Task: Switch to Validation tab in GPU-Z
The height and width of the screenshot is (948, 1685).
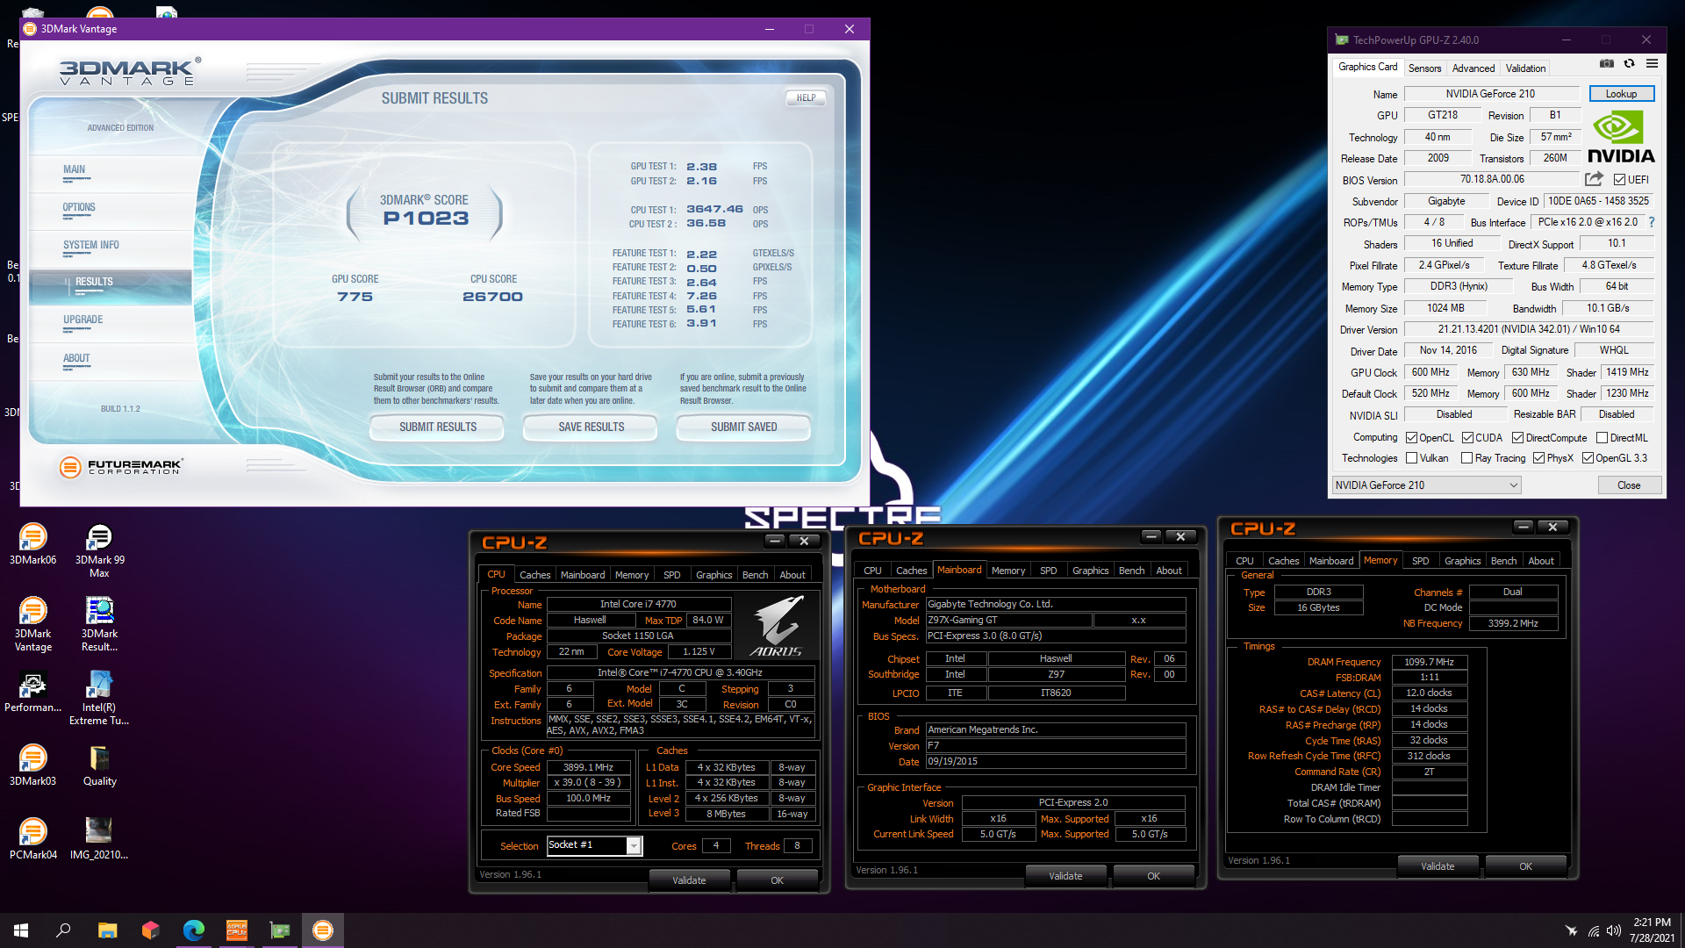Action: coord(1525,68)
